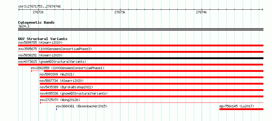Open nsv5836151 (Almarri2020) variant label

[40, 55]
